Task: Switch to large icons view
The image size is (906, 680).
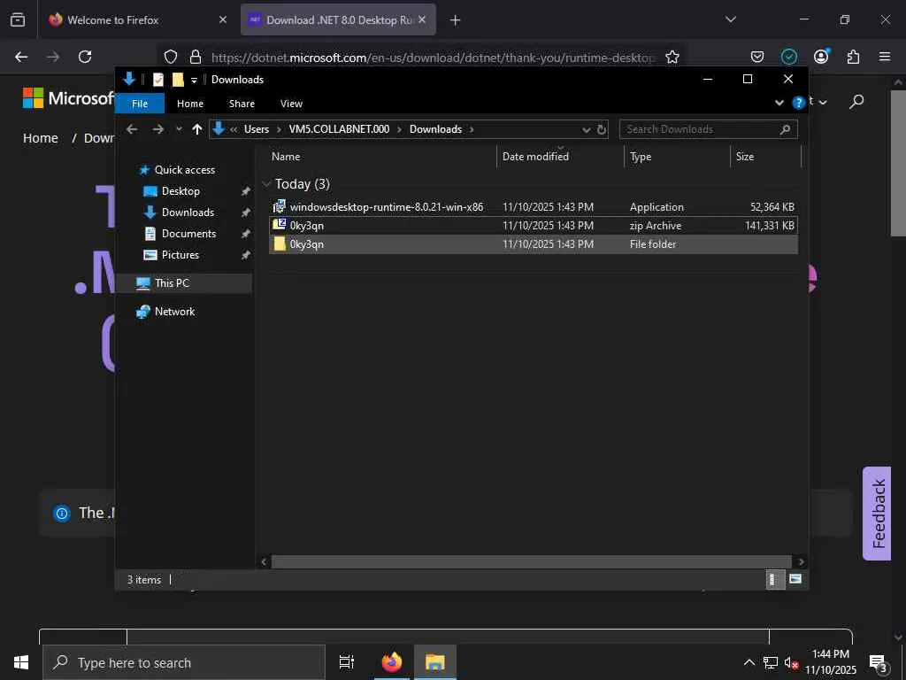Action: click(795, 579)
